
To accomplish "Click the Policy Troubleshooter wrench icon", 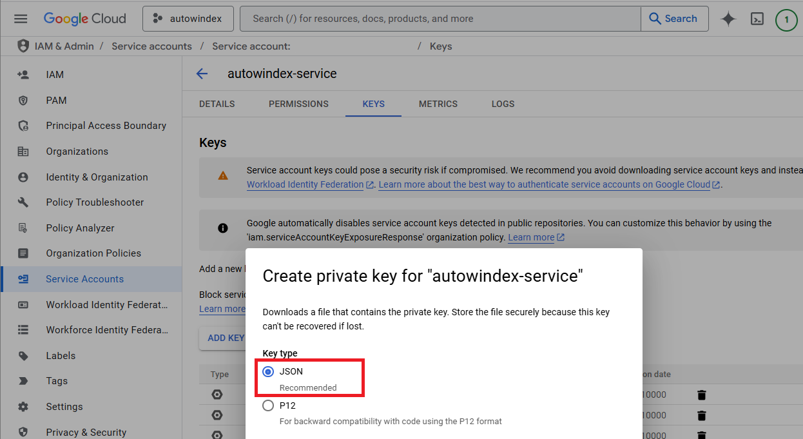I will click(x=23, y=202).
